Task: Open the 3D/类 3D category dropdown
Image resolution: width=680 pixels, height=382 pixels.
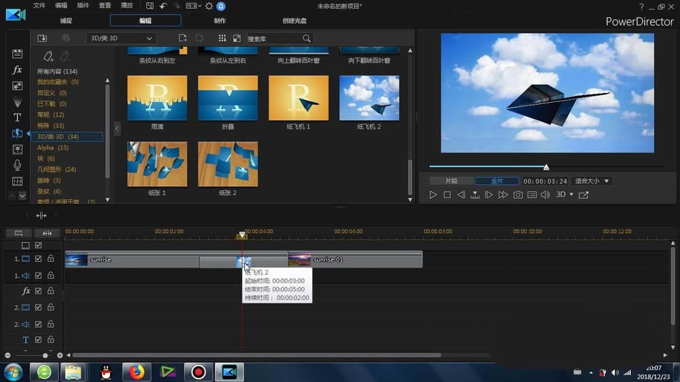Action: [121, 39]
